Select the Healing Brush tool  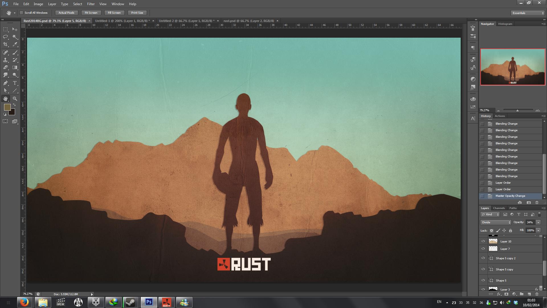point(5,52)
